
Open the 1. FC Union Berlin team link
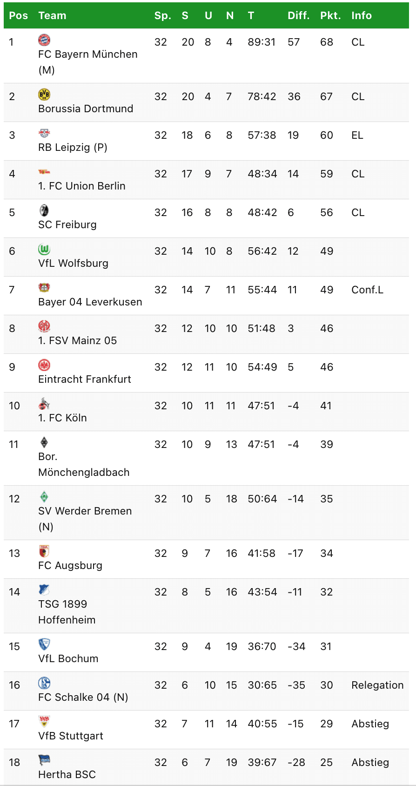82,186
